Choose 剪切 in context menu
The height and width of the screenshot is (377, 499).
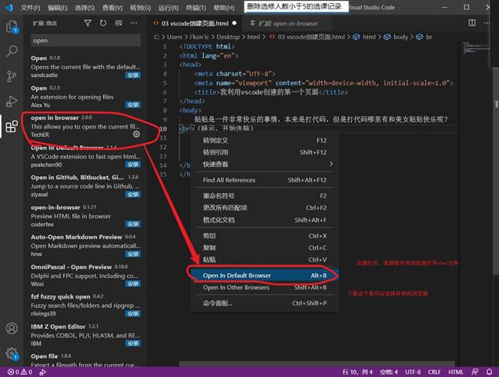265,236
